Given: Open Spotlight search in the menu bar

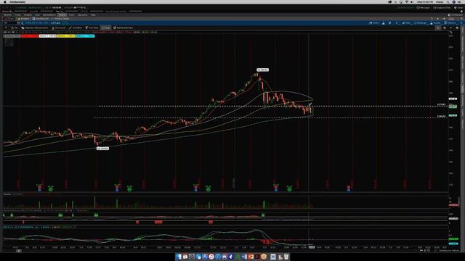Looking at the screenshot, I should pos(448,1).
